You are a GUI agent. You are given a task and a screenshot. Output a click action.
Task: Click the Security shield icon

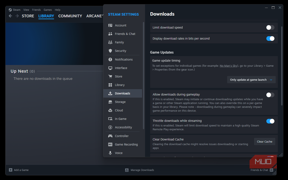[110, 51]
